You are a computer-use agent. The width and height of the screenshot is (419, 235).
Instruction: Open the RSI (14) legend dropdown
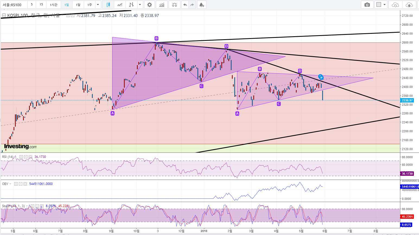pyautogui.click(x=15, y=157)
